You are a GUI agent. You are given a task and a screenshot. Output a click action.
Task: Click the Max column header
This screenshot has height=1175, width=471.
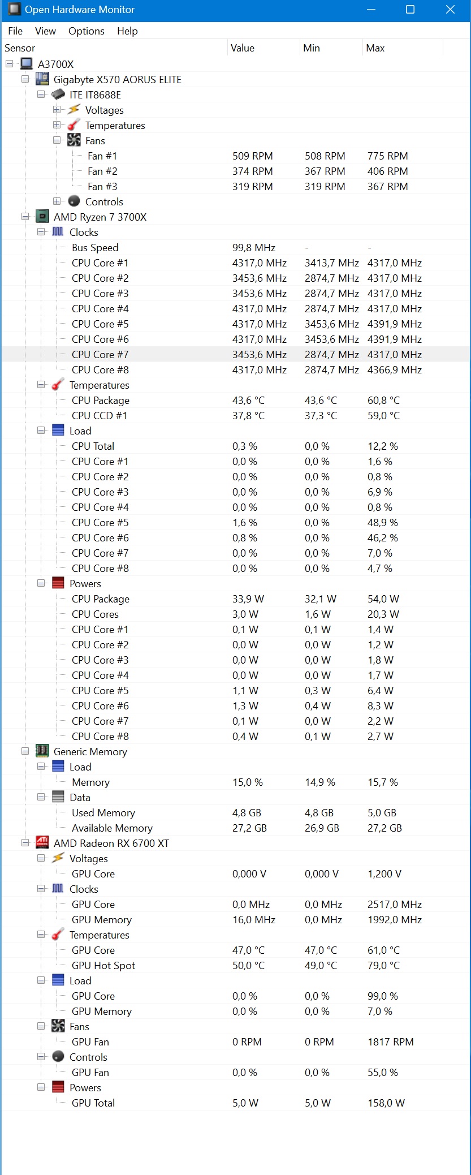click(402, 48)
